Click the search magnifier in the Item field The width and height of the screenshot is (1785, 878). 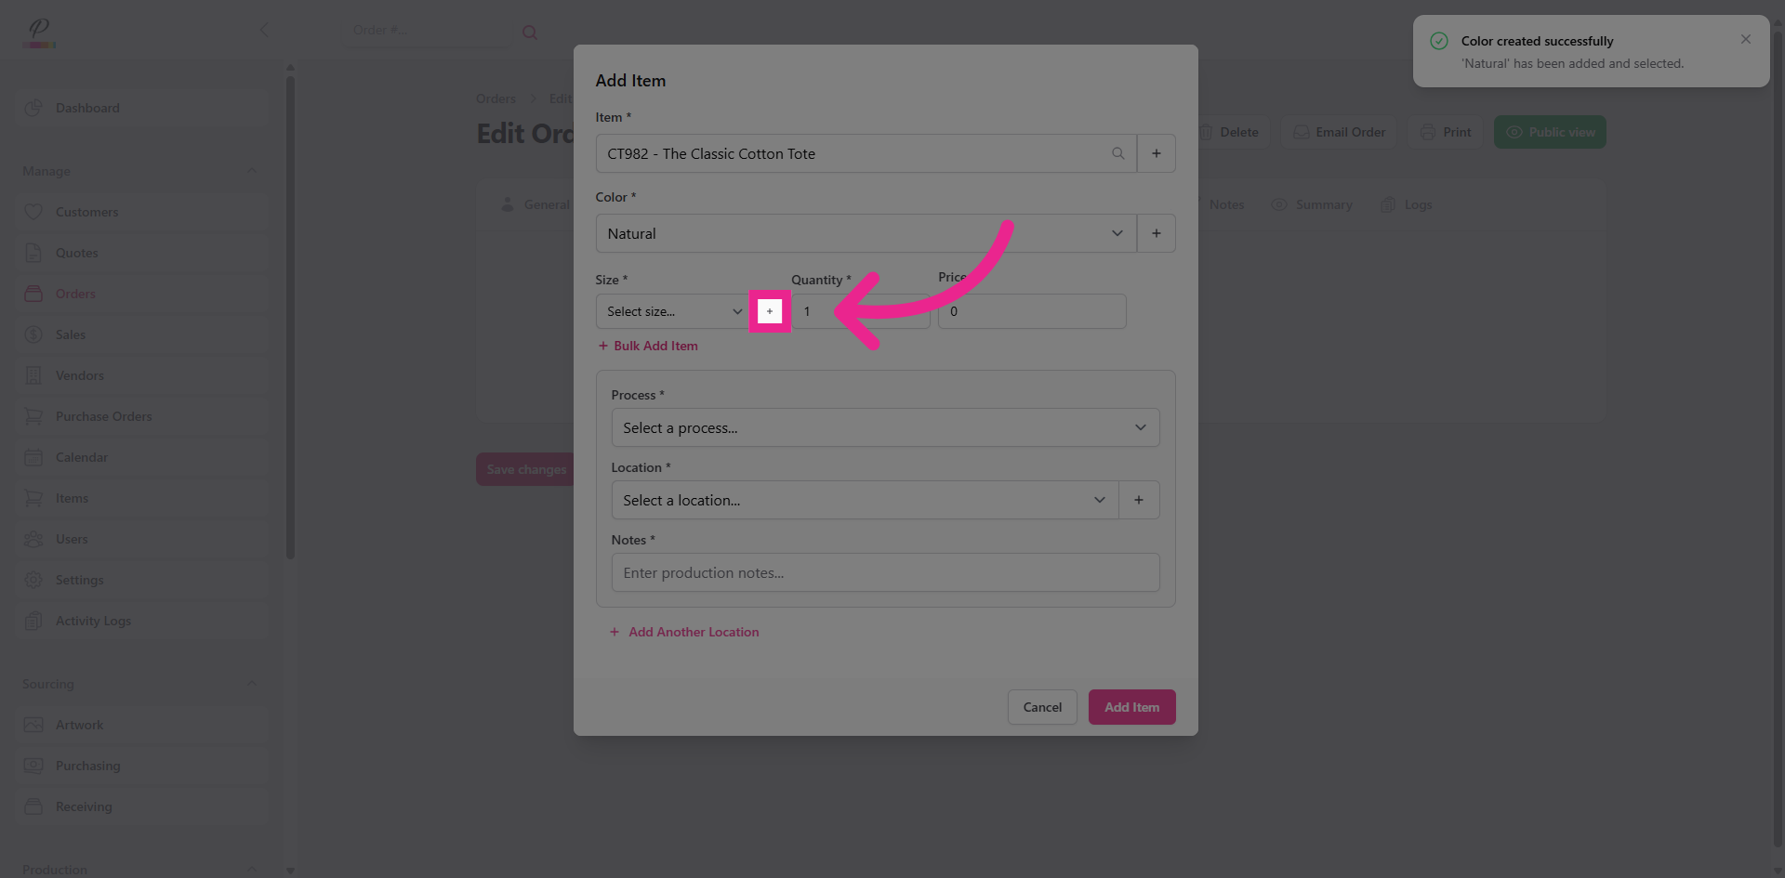1117,153
